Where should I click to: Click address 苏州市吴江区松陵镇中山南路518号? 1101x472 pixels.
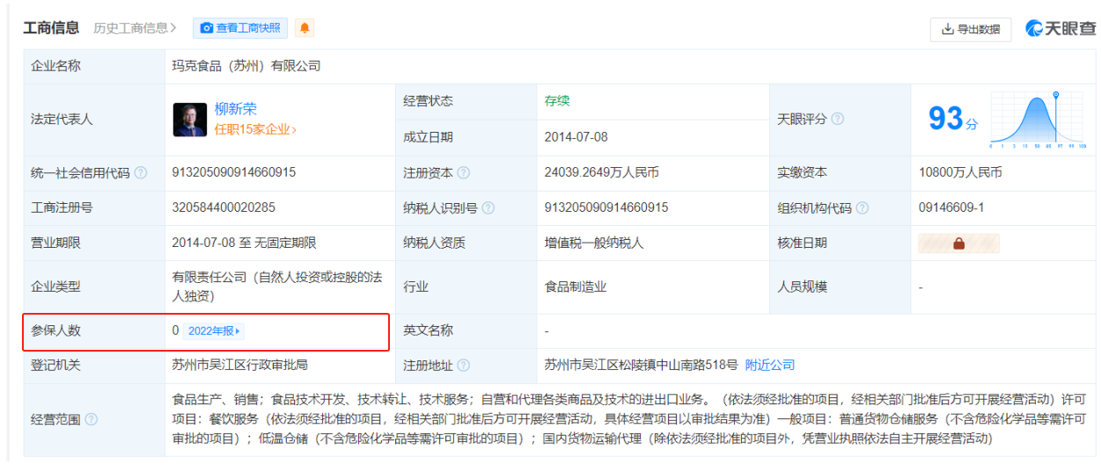coord(642,365)
